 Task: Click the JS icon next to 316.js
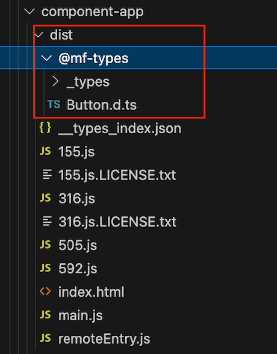pyautogui.click(x=45, y=198)
